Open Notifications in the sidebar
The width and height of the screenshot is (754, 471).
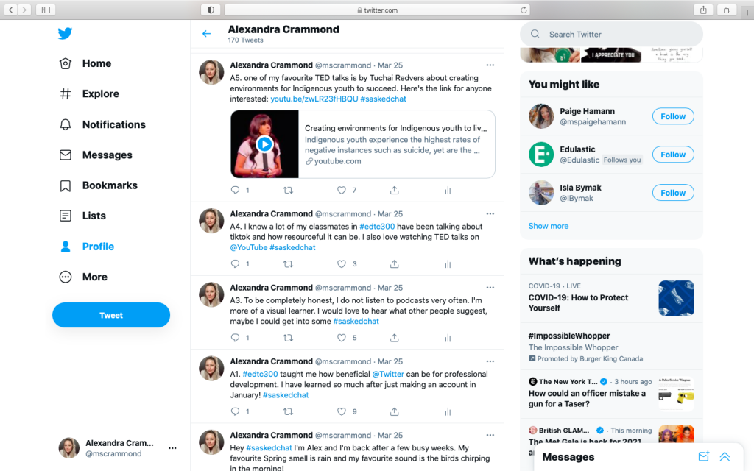point(102,124)
